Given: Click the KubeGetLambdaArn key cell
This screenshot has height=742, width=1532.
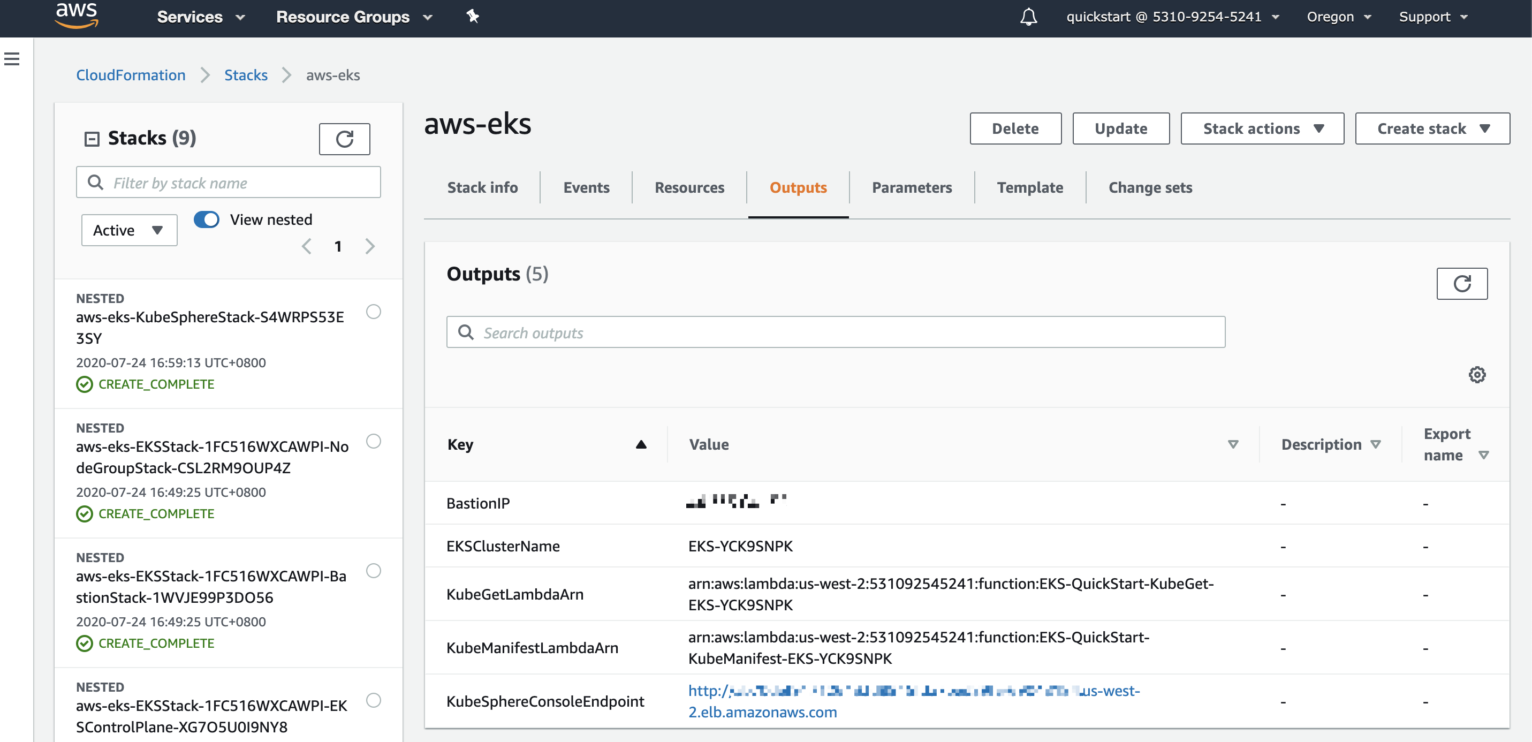Looking at the screenshot, I should [515, 594].
